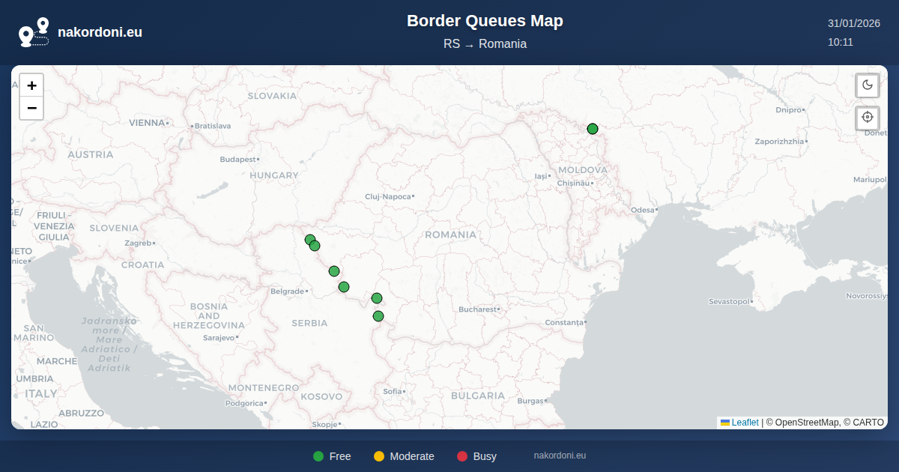Open the OpenStreetMap attribution link

(x=807, y=423)
